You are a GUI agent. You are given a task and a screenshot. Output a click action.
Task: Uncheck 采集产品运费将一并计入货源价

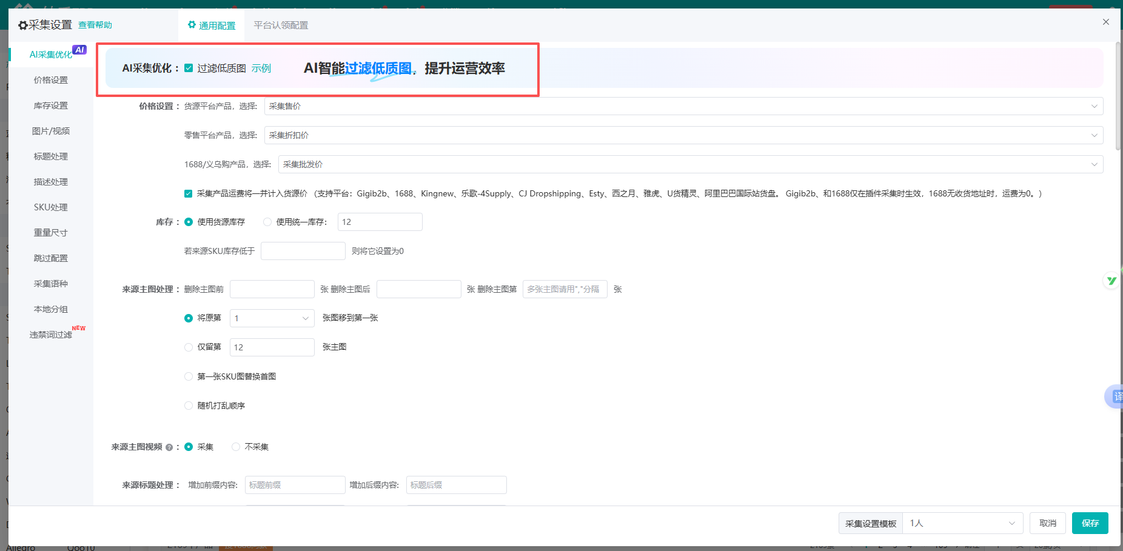point(189,193)
